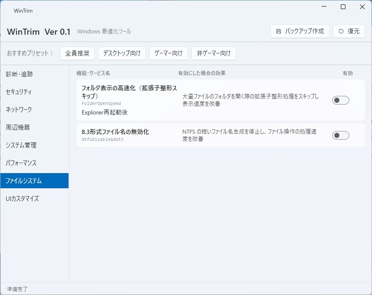
Task: Switch to ネットワーク section
Action: (x=34, y=110)
